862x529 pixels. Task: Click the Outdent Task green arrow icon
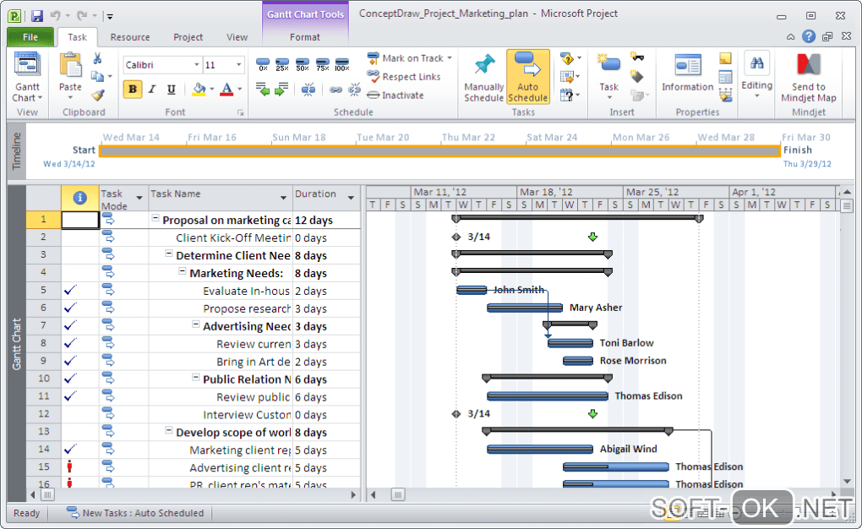(263, 89)
